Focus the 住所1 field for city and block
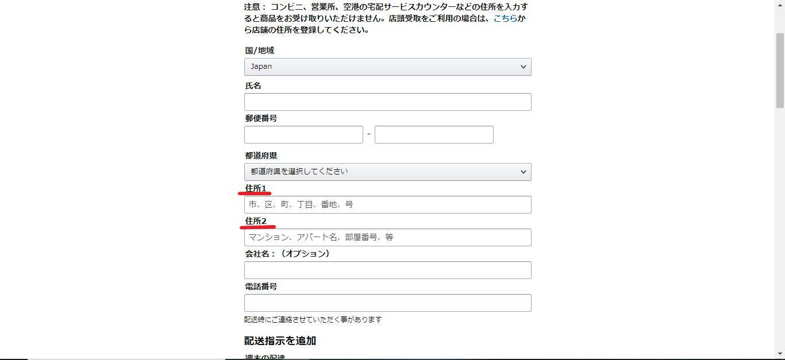The image size is (785, 360). [387, 204]
